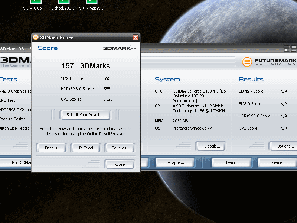Click CPU Score value 1325
The height and width of the screenshot is (223, 297).
[x=108, y=99]
